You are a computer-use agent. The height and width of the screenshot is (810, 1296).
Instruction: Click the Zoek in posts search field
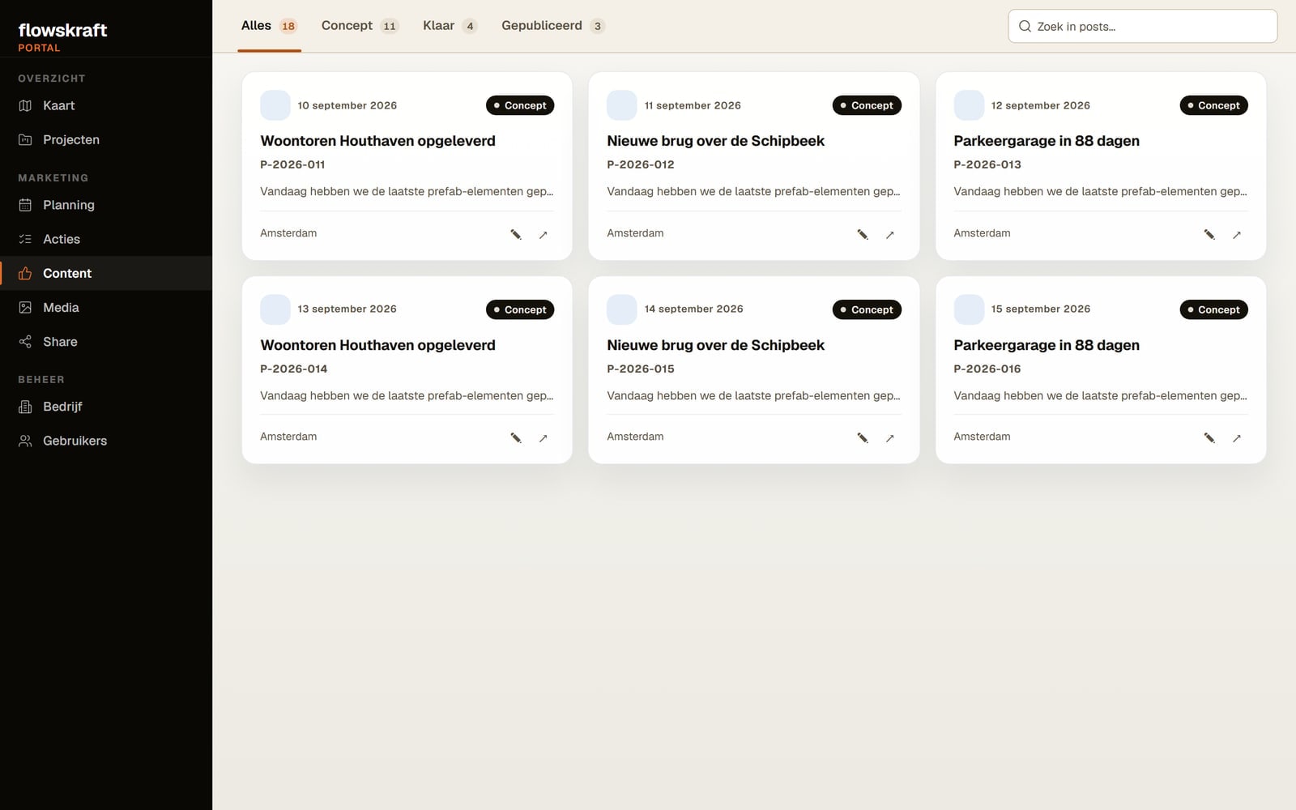tap(1142, 26)
